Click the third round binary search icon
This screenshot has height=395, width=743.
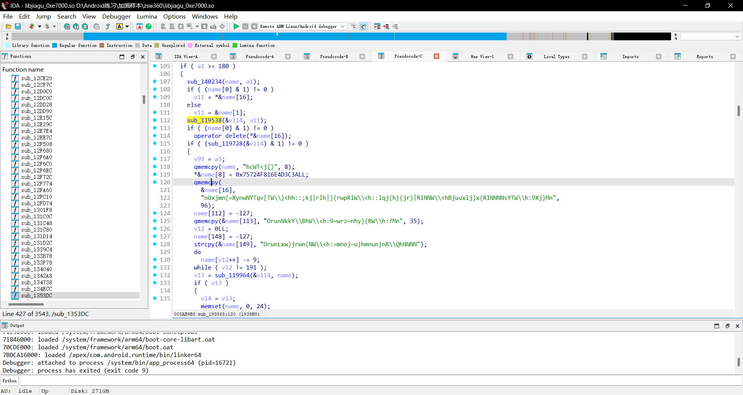click(x=85, y=26)
